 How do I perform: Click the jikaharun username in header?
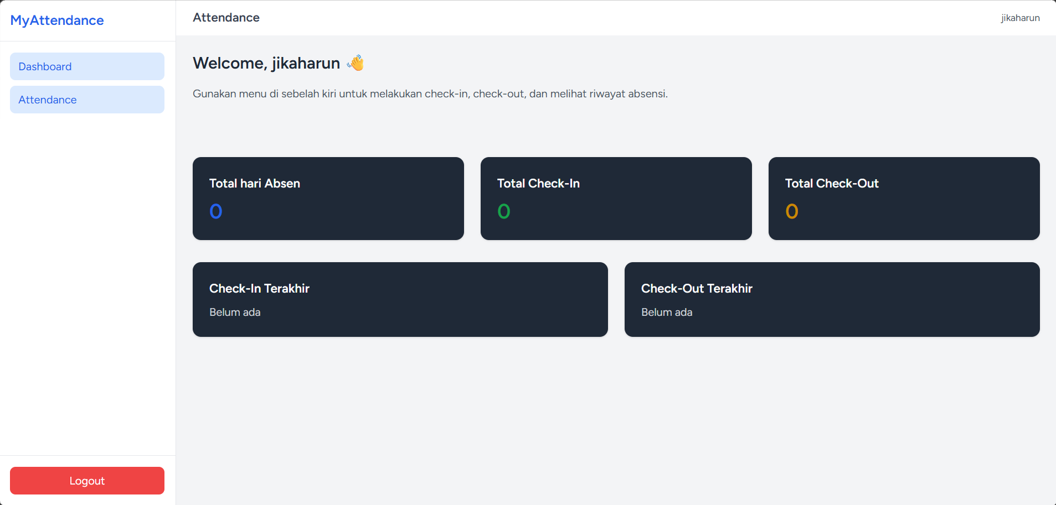pos(1020,18)
